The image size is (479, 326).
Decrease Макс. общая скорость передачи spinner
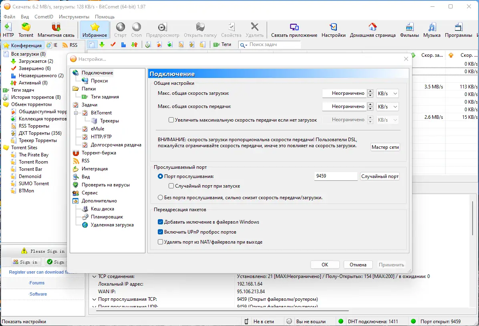tap(370, 109)
